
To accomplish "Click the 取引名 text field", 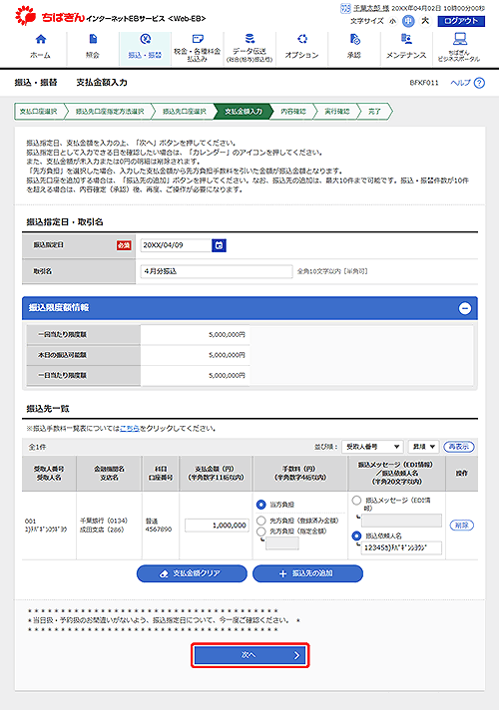I will coord(217,271).
